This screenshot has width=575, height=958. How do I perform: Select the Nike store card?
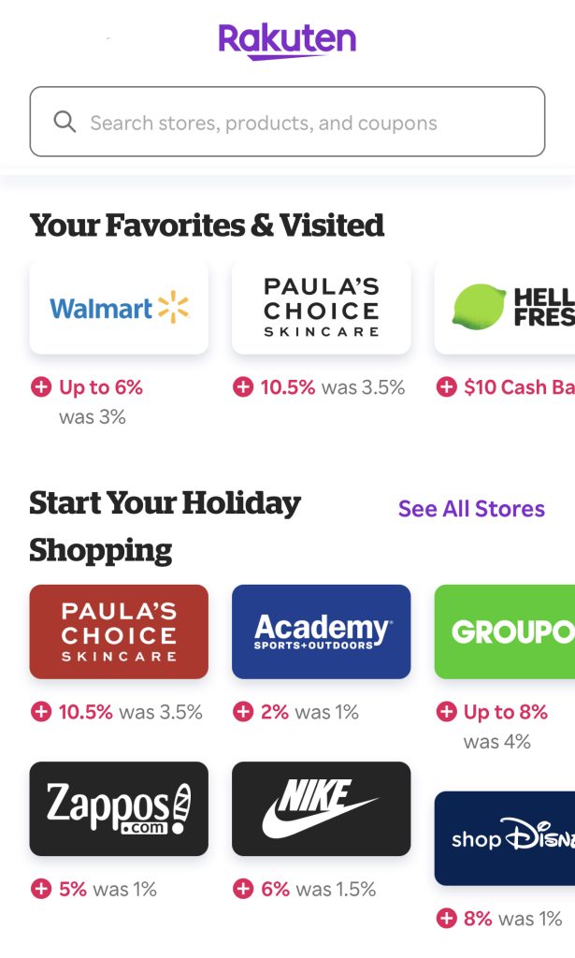click(x=321, y=808)
